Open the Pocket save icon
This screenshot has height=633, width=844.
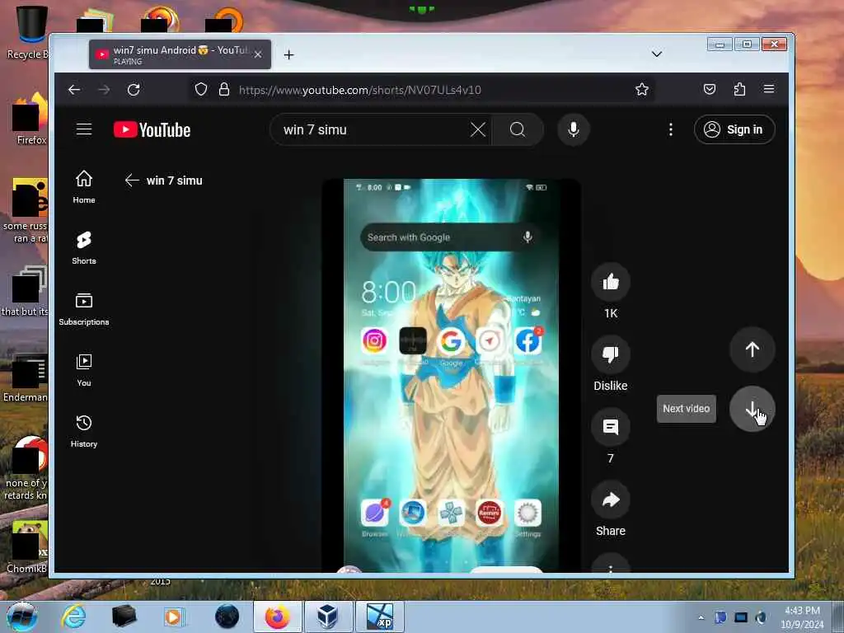tap(710, 89)
